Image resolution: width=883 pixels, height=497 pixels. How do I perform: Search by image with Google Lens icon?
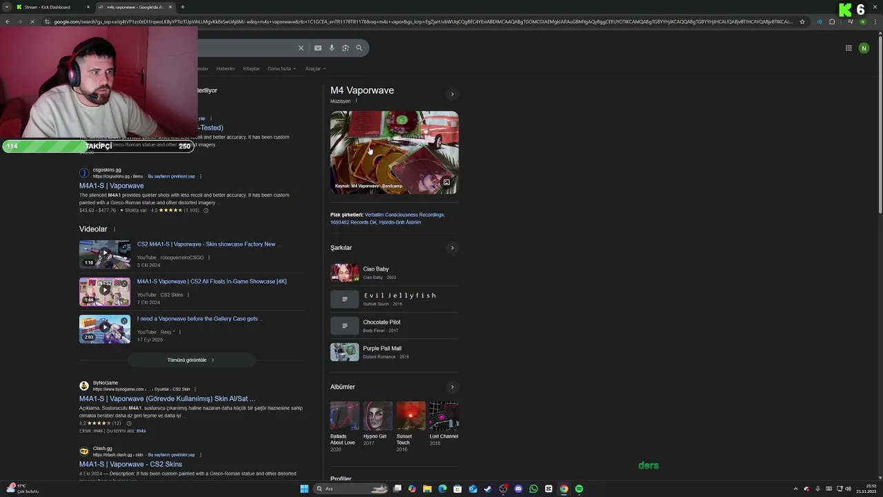346,48
